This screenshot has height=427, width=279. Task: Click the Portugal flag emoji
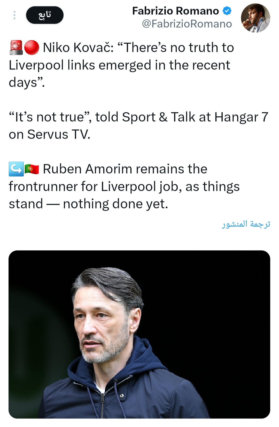pos(32,169)
